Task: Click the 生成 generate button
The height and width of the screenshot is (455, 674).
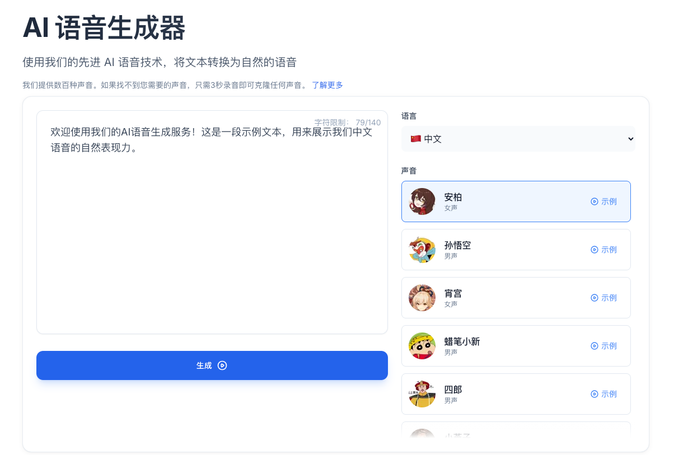Action: pos(212,365)
